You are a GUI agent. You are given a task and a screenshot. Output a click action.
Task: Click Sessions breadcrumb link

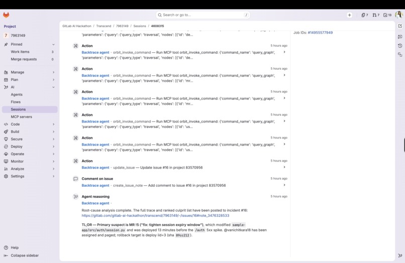coord(140,26)
